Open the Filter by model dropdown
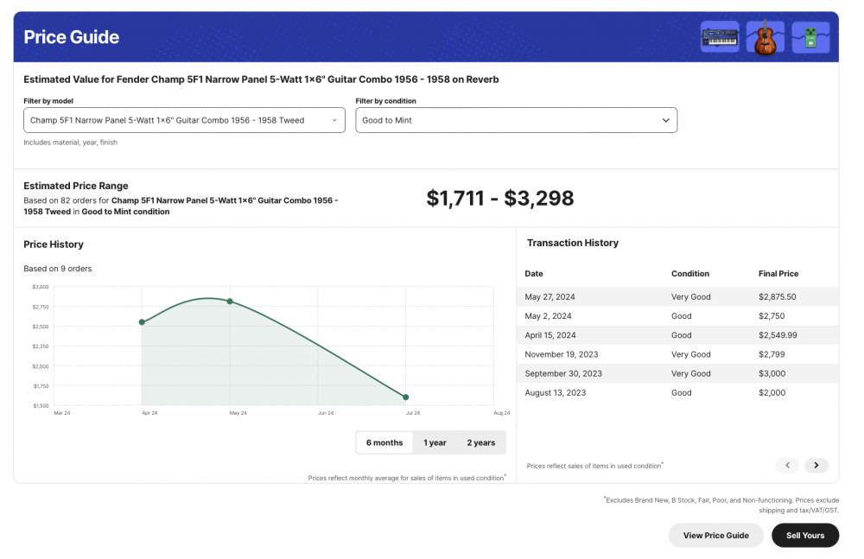Image resolution: width=864 pixels, height=559 pixels. 184,120
